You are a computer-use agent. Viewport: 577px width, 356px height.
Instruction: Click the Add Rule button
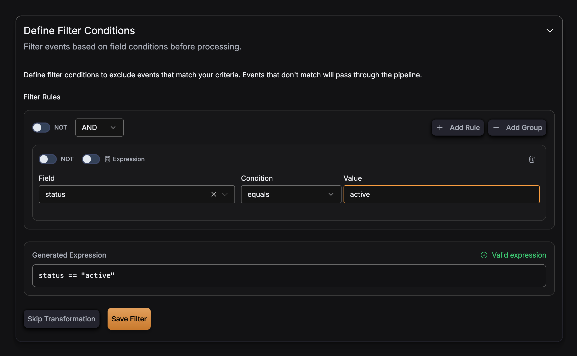pos(458,128)
